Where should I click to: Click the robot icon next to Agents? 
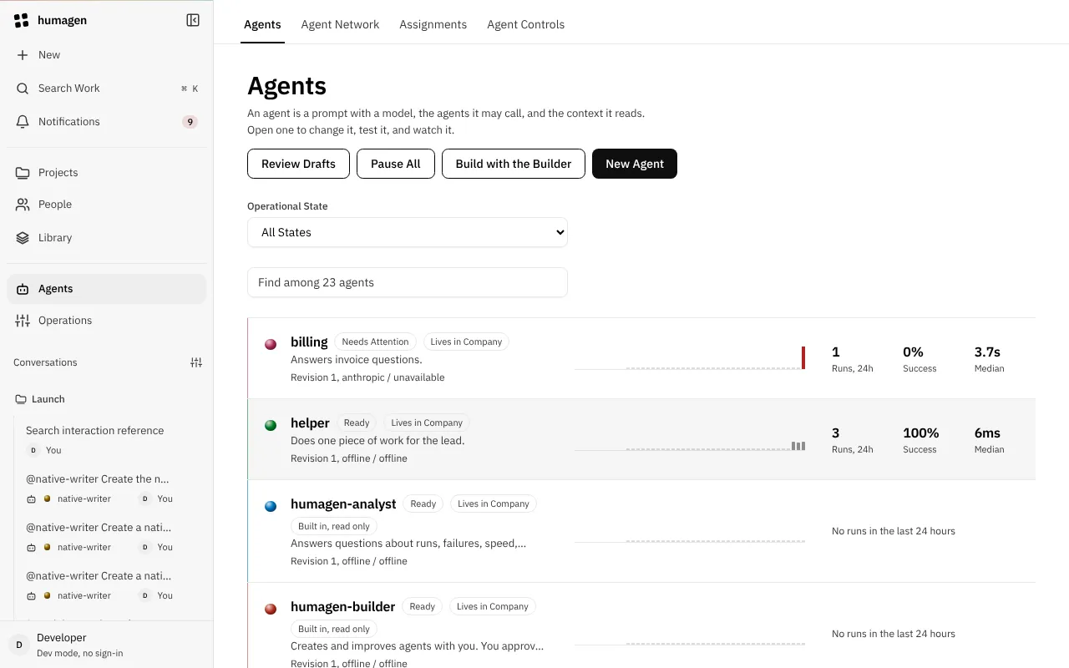pos(23,289)
